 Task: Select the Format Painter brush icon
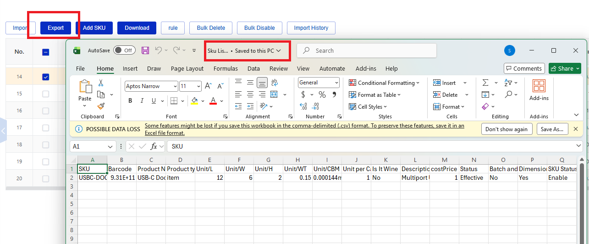point(101,106)
